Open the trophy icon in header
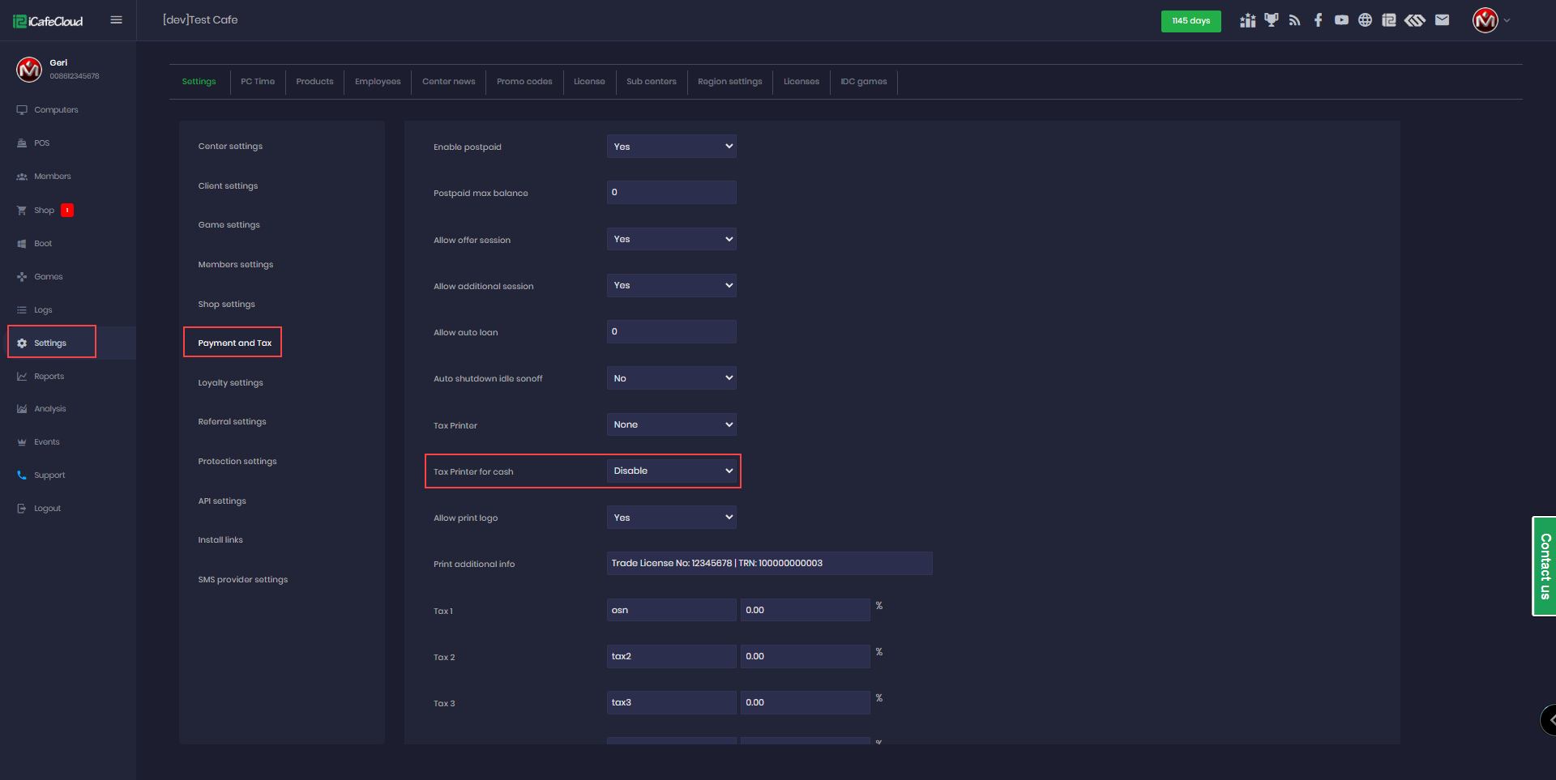 [x=1271, y=20]
